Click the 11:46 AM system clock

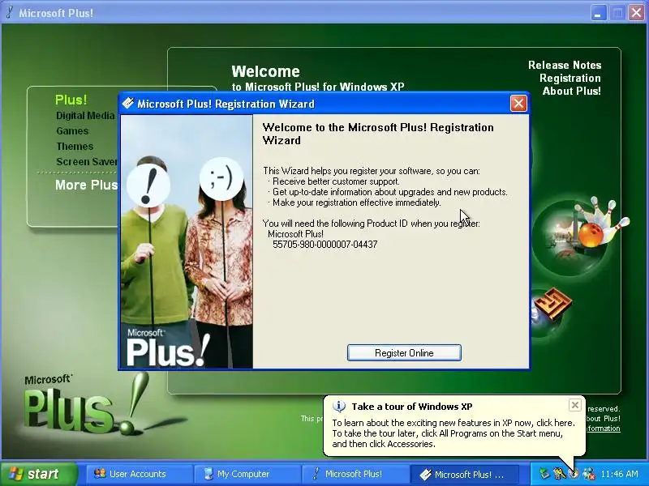(619, 474)
